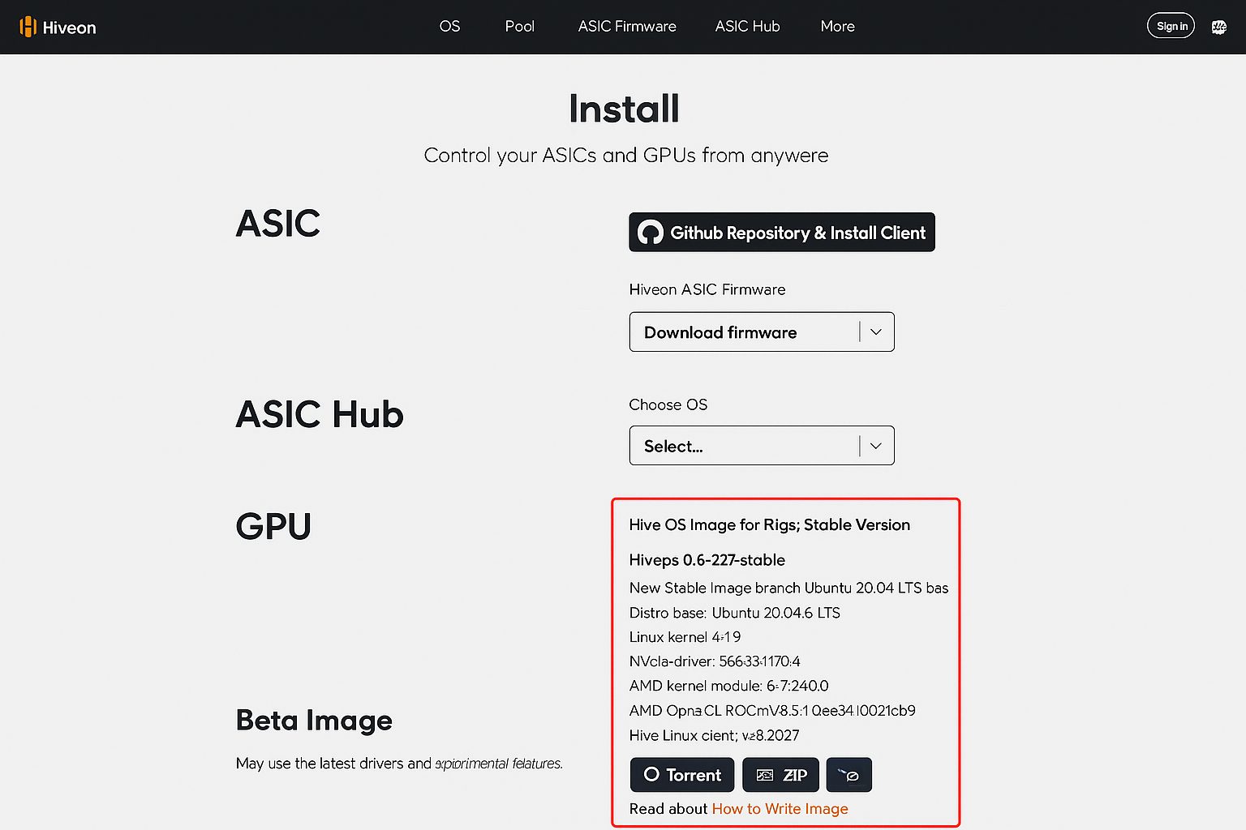This screenshot has height=830, width=1246.
Task: Click the circle icon on Torrent button
Action: coord(651,774)
